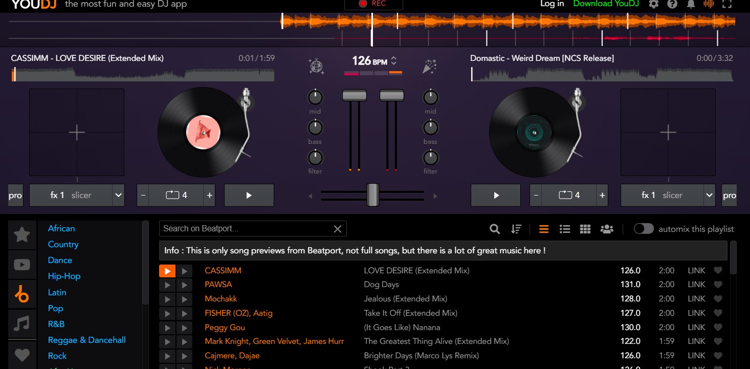Click the group users icon
The image size is (750, 369).
point(607,229)
